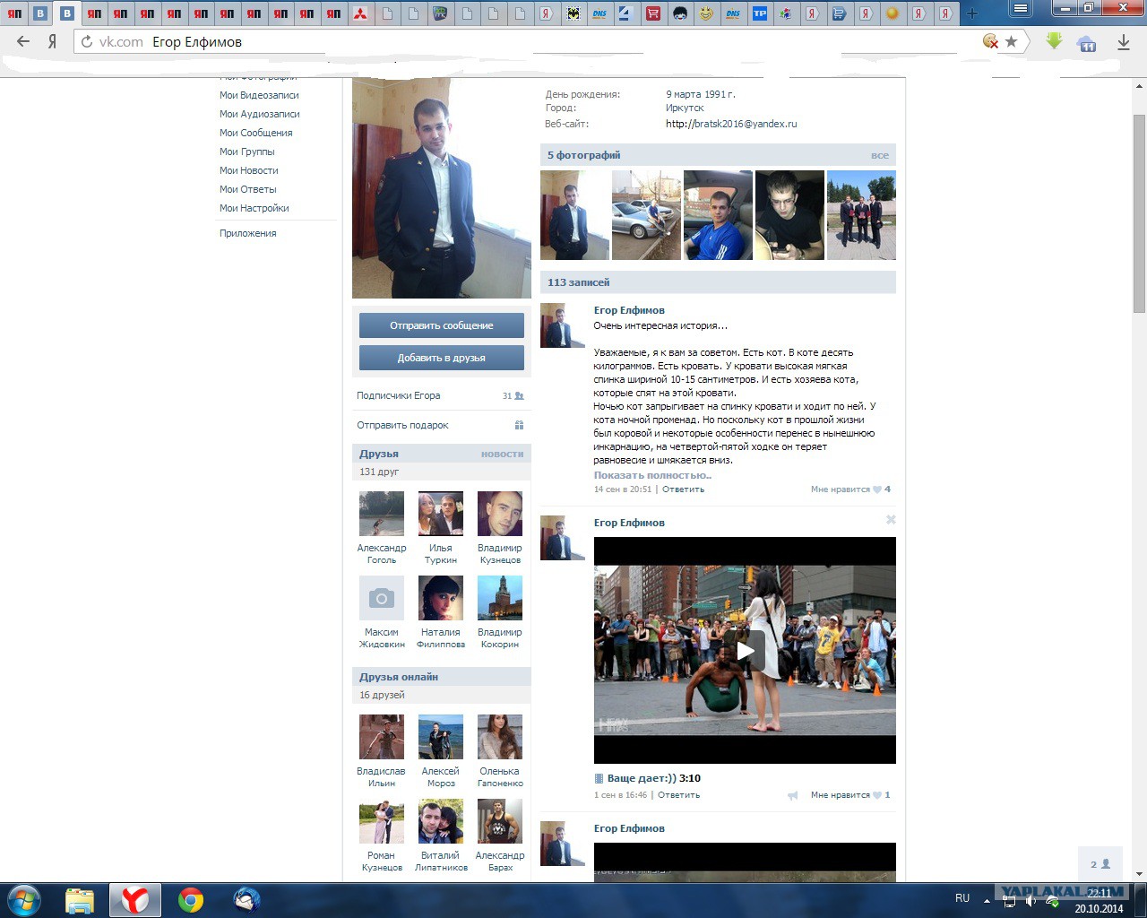Open Мои Группы section
This screenshot has width=1147, height=918.
[x=247, y=152]
